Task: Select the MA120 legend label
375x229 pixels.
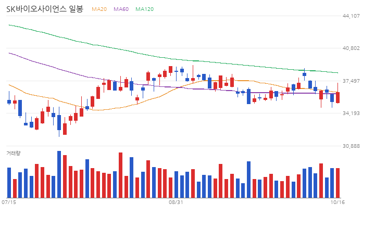Action: pos(144,9)
